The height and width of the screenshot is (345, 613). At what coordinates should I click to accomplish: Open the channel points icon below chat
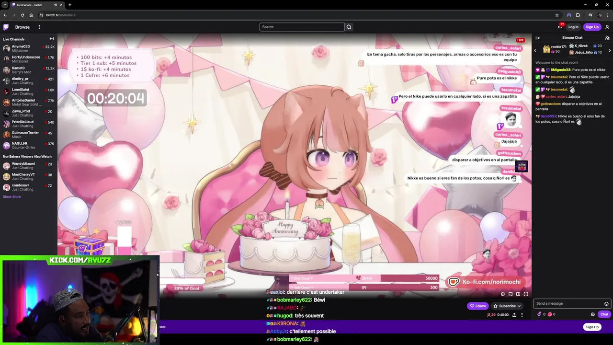[x=550, y=314]
